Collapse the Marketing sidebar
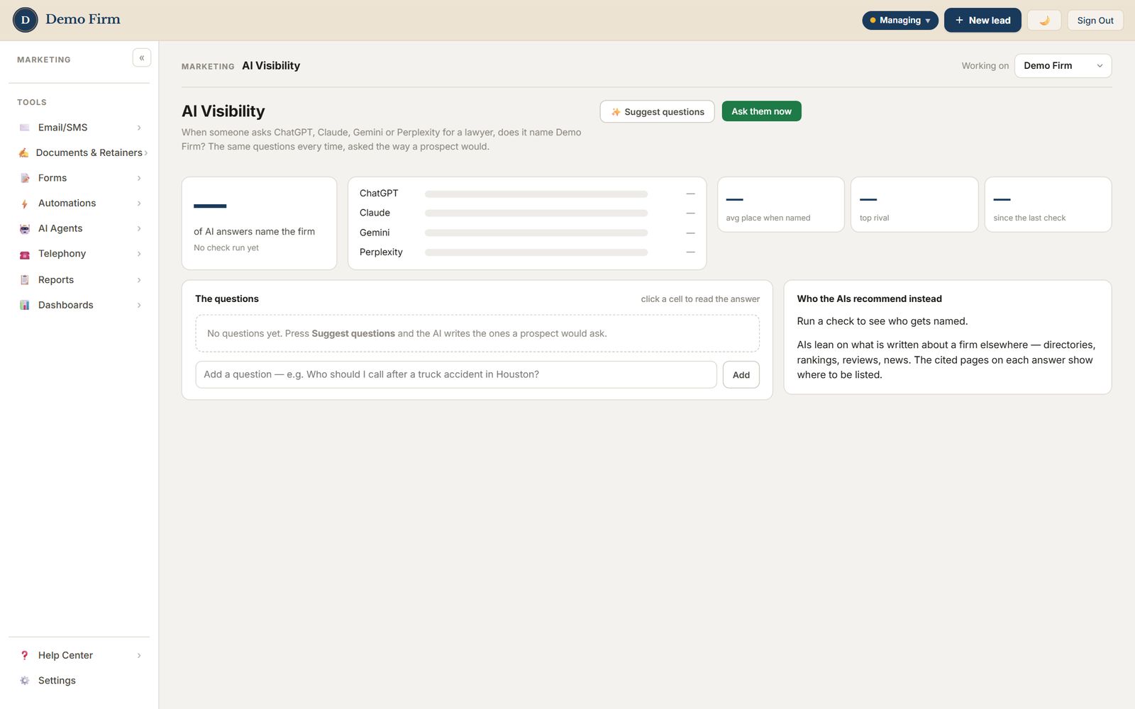Image resolution: width=1135 pixels, height=709 pixels. tap(142, 58)
